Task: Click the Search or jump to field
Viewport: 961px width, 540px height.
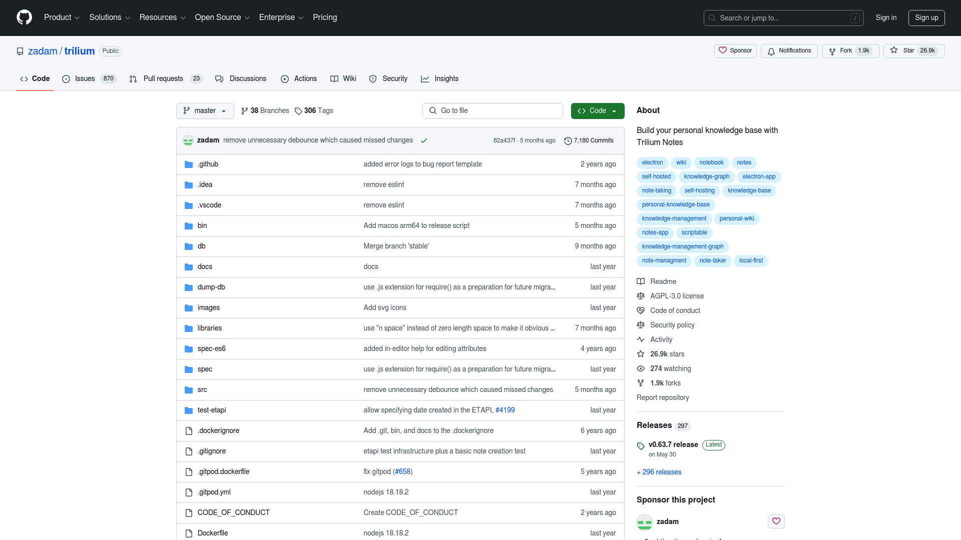Action: pos(783,18)
